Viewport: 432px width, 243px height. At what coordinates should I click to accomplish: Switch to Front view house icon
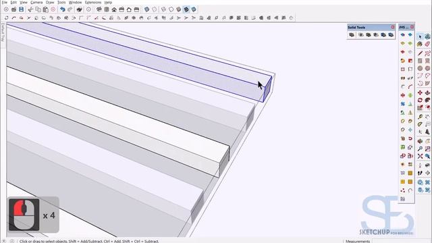(114, 9)
